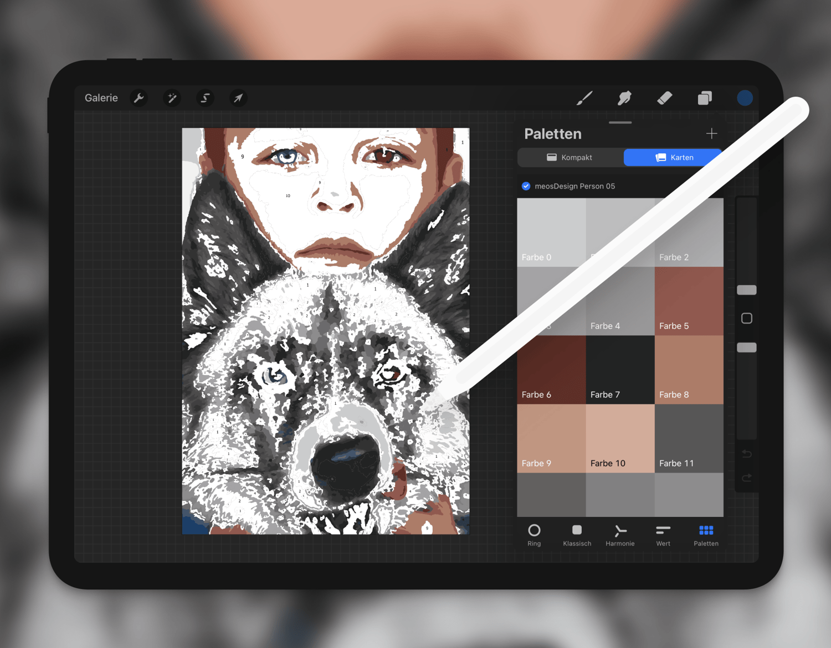Pick the Farbe 2 swatch

click(x=689, y=232)
